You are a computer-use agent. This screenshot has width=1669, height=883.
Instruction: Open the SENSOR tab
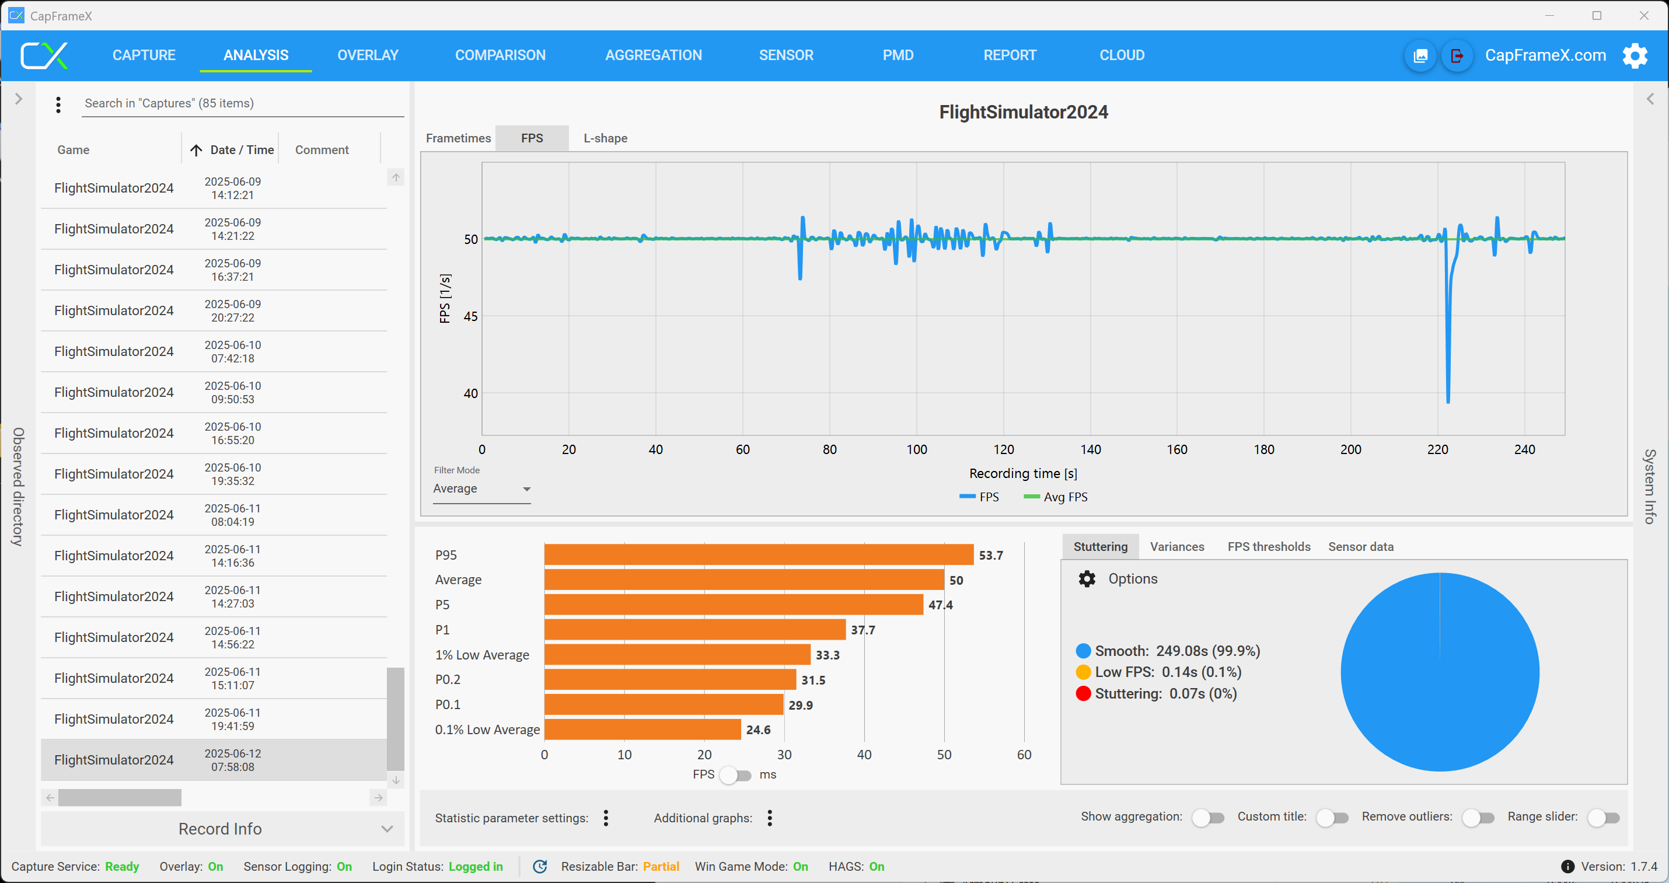[x=786, y=55]
